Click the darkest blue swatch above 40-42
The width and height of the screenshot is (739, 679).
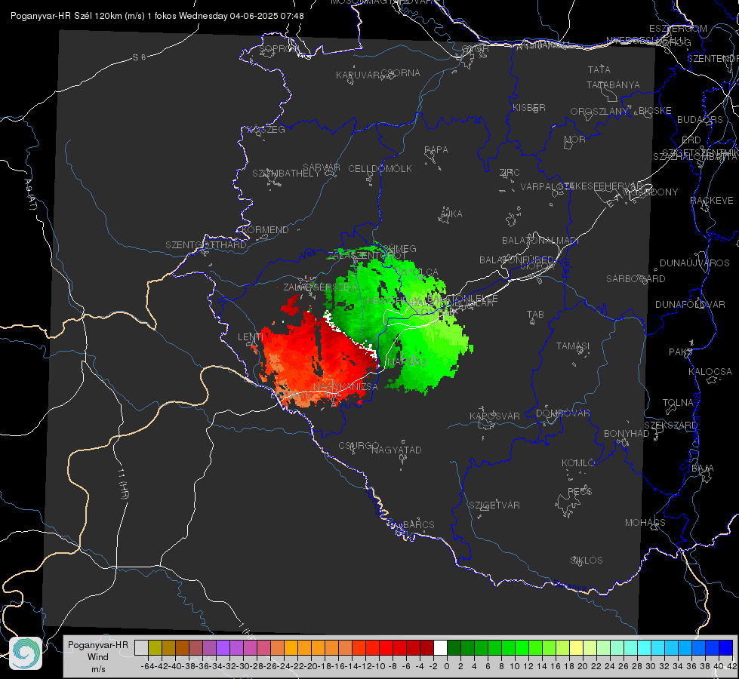pyautogui.click(x=726, y=647)
